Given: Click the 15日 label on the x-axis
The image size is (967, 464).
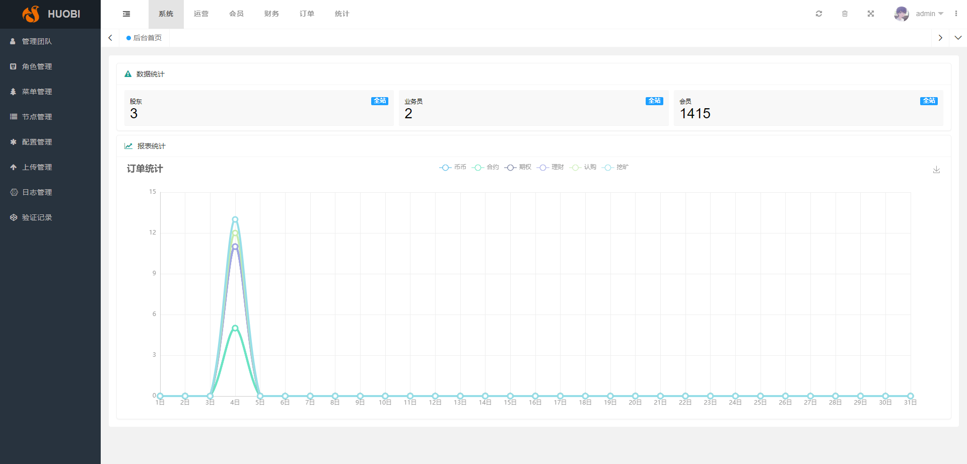Looking at the screenshot, I should [510, 403].
